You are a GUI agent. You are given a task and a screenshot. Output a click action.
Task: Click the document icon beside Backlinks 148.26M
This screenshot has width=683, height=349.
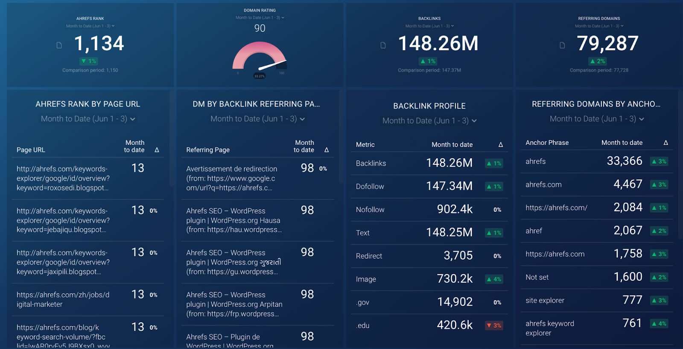tap(383, 45)
